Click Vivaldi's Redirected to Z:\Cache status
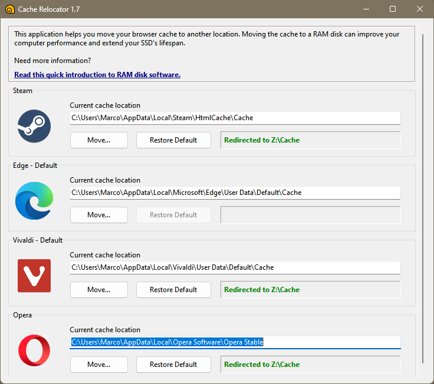 311,290
